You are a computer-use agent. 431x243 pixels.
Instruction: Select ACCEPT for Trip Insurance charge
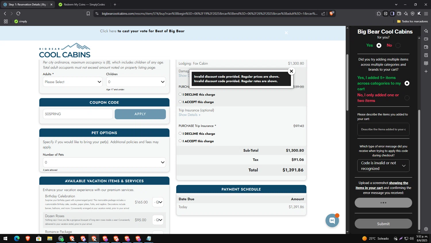(x=180, y=141)
